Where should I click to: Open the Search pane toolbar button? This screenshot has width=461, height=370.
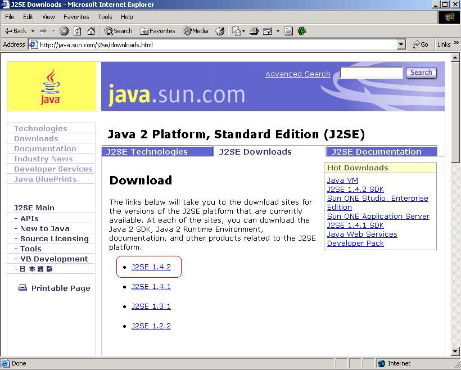click(x=118, y=31)
